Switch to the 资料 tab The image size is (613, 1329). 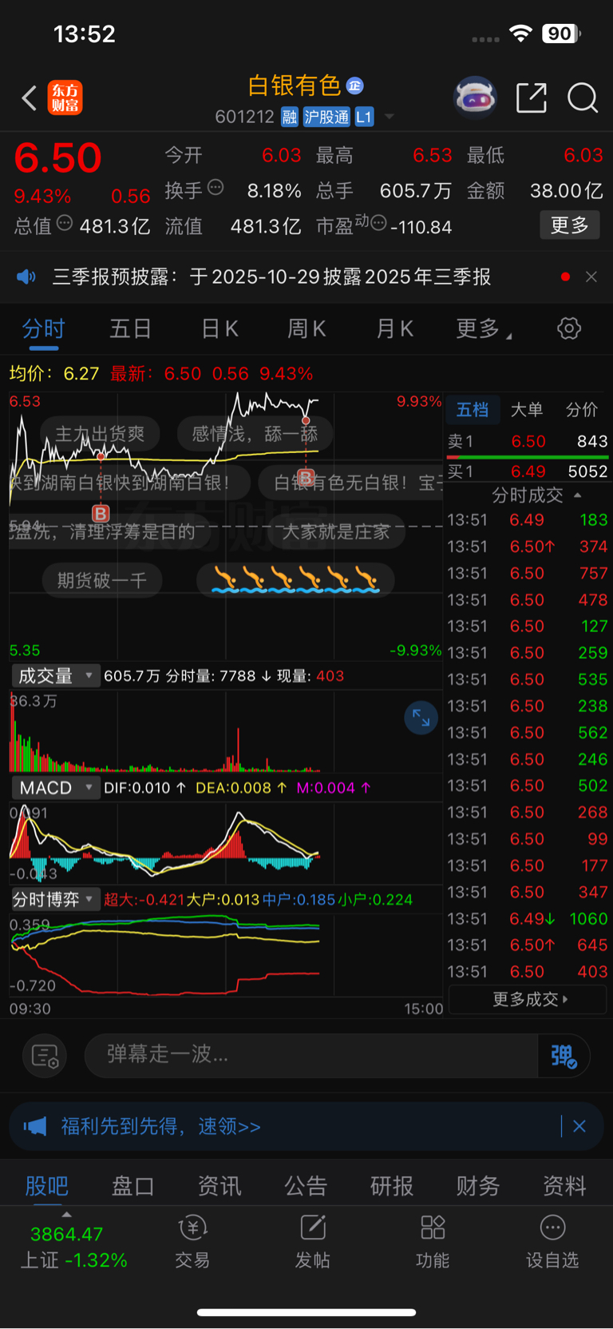pos(564,1186)
